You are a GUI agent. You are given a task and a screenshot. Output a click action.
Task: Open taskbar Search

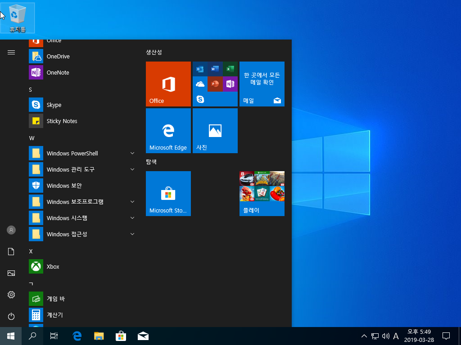coord(32,336)
